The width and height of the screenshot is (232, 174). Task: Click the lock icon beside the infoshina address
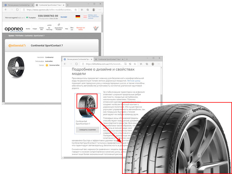(x=83, y=64)
